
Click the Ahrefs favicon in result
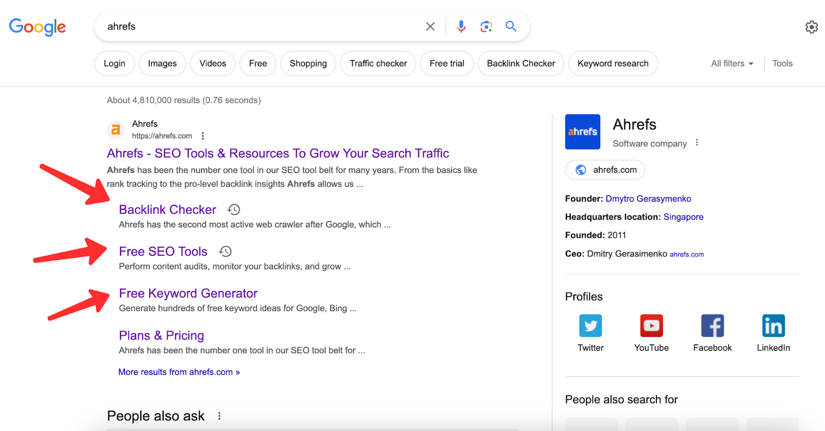point(116,129)
